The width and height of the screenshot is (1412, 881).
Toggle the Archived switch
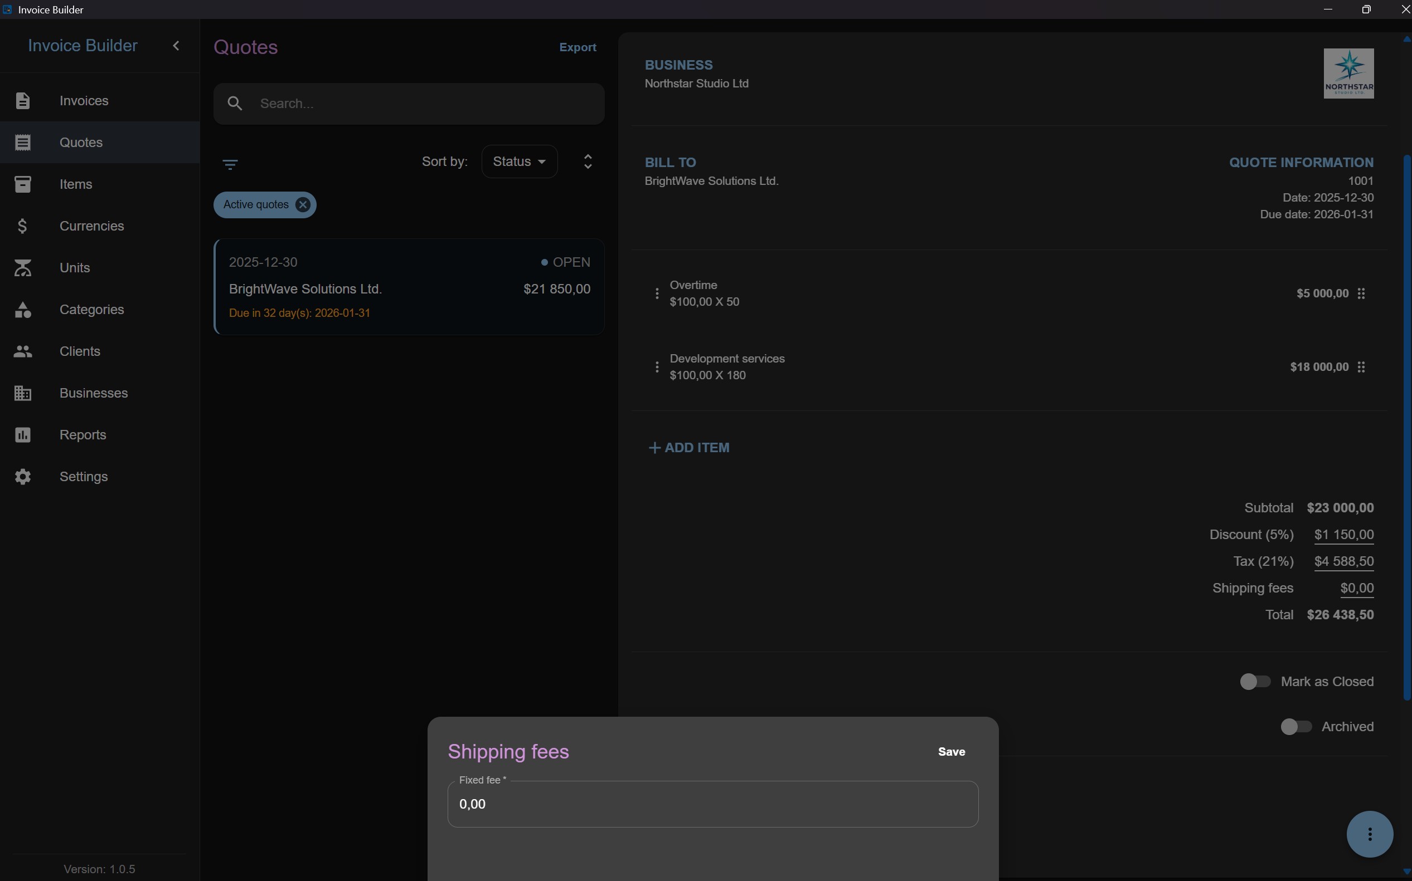pos(1295,727)
